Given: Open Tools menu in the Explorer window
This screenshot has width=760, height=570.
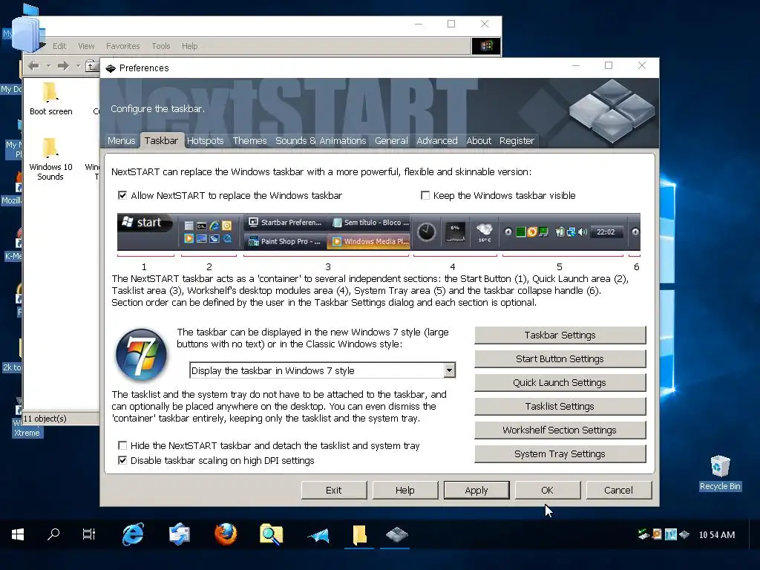Looking at the screenshot, I should tap(160, 46).
